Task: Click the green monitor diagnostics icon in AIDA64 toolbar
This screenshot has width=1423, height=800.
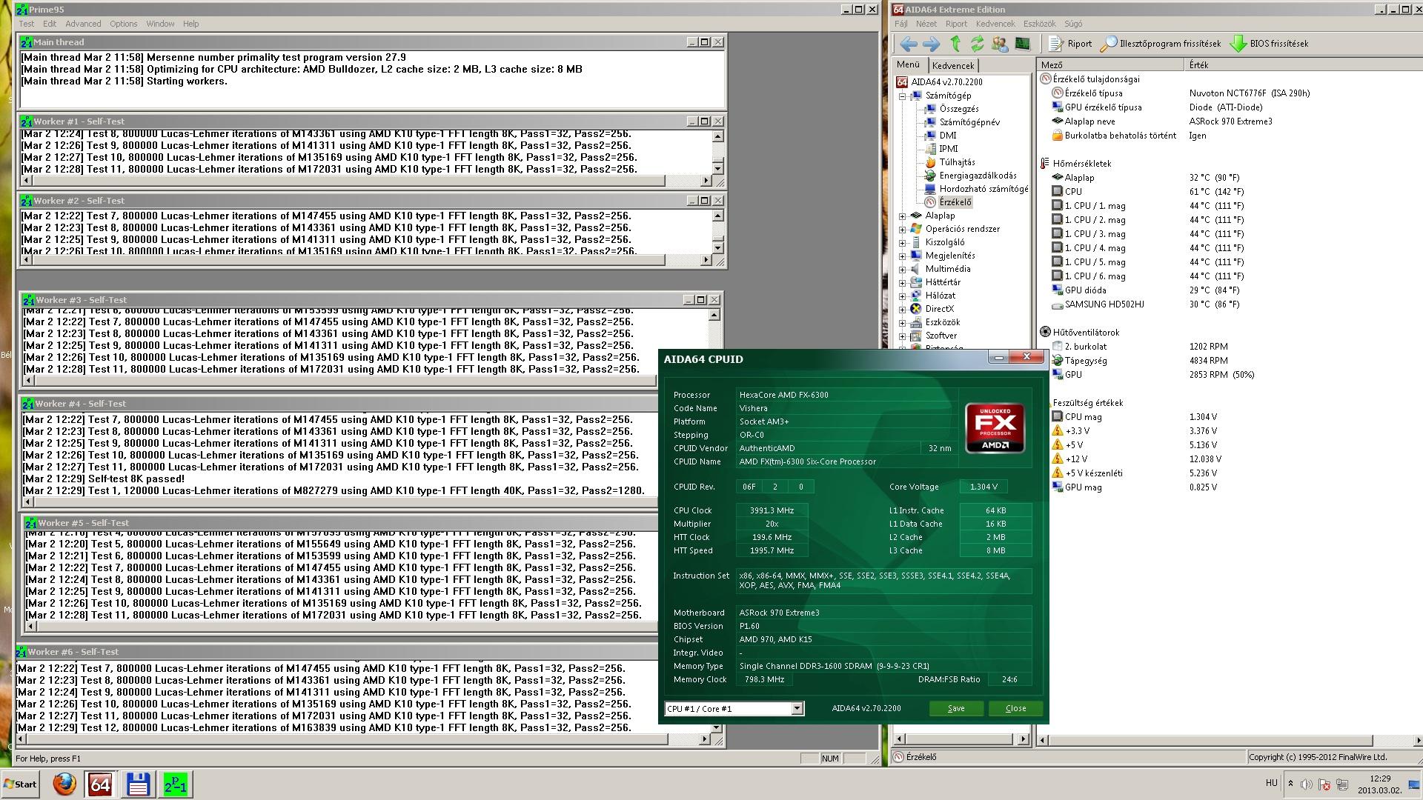Action: pos(1022,44)
